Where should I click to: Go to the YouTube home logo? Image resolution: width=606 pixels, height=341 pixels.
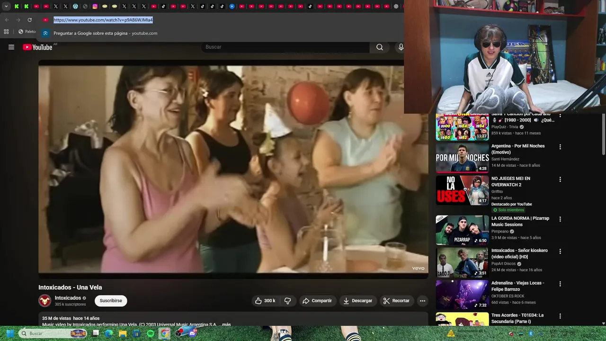coord(37,47)
